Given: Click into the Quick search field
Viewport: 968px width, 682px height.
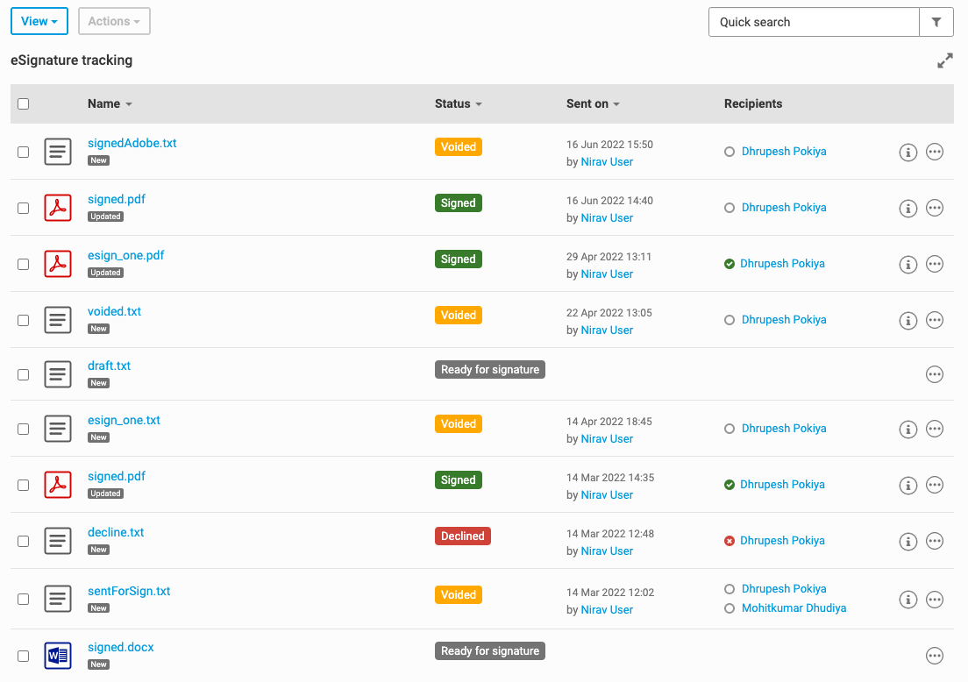Looking at the screenshot, I should click(813, 22).
